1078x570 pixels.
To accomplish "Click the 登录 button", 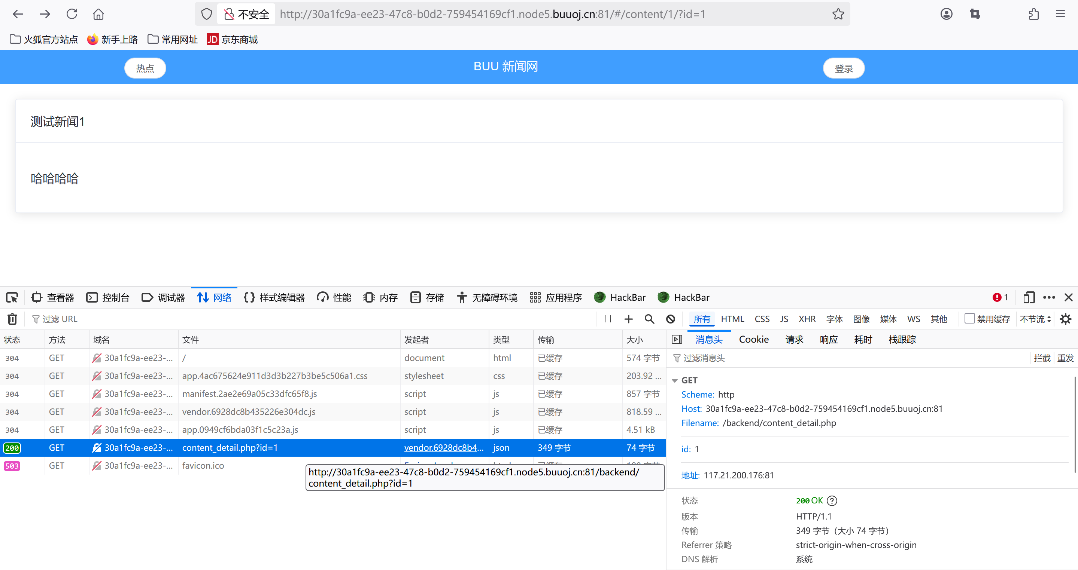I will [843, 68].
